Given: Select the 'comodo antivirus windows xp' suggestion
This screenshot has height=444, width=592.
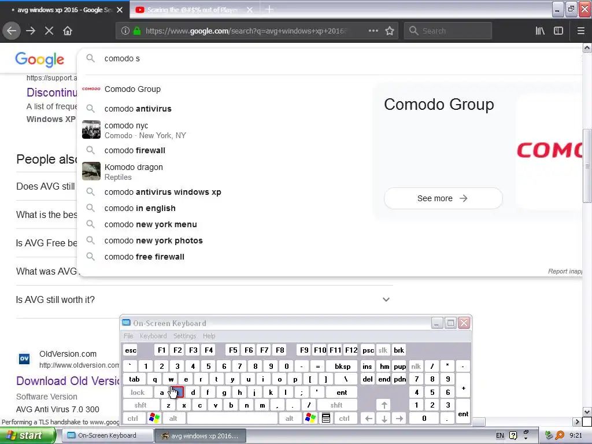Looking at the screenshot, I should click(x=162, y=192).
